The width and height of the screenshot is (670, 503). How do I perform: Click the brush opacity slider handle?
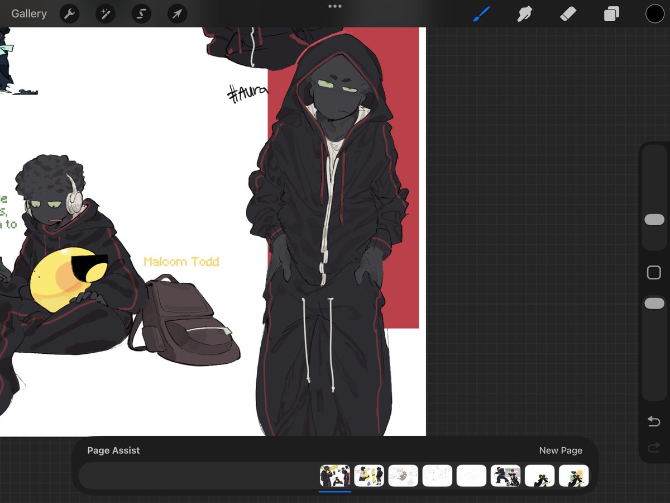tap(654, 303)
